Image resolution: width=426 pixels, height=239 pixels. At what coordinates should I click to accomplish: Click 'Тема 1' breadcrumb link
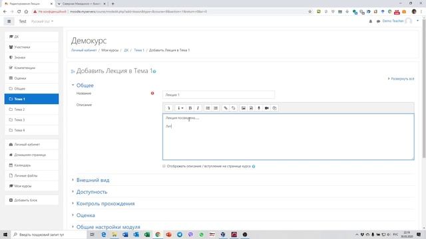click(139, 50)
